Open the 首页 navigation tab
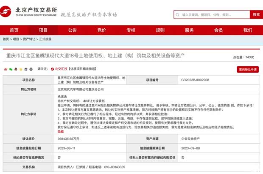Viewport: 263px width, 174px height. 14,30
